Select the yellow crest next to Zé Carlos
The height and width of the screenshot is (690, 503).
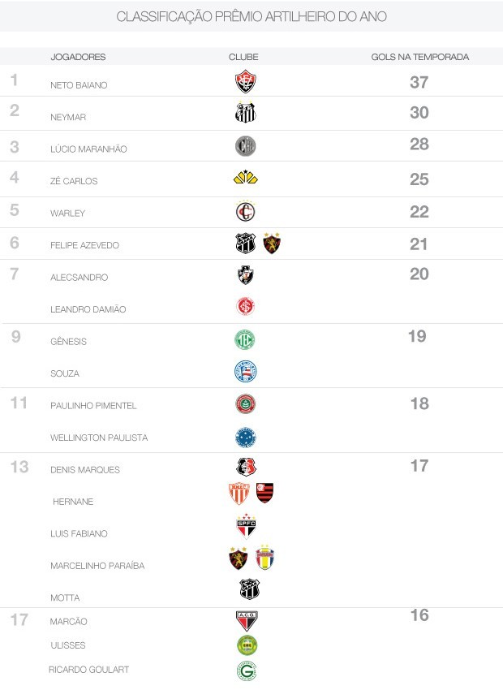tap(245, 178)
